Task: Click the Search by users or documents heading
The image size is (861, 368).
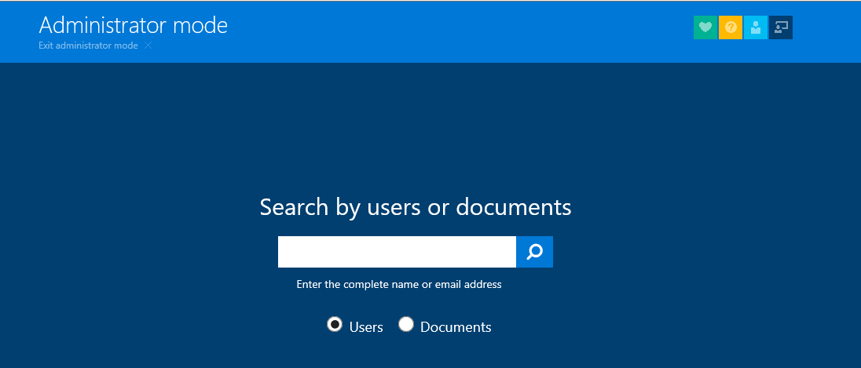Action: coord(415,207)
